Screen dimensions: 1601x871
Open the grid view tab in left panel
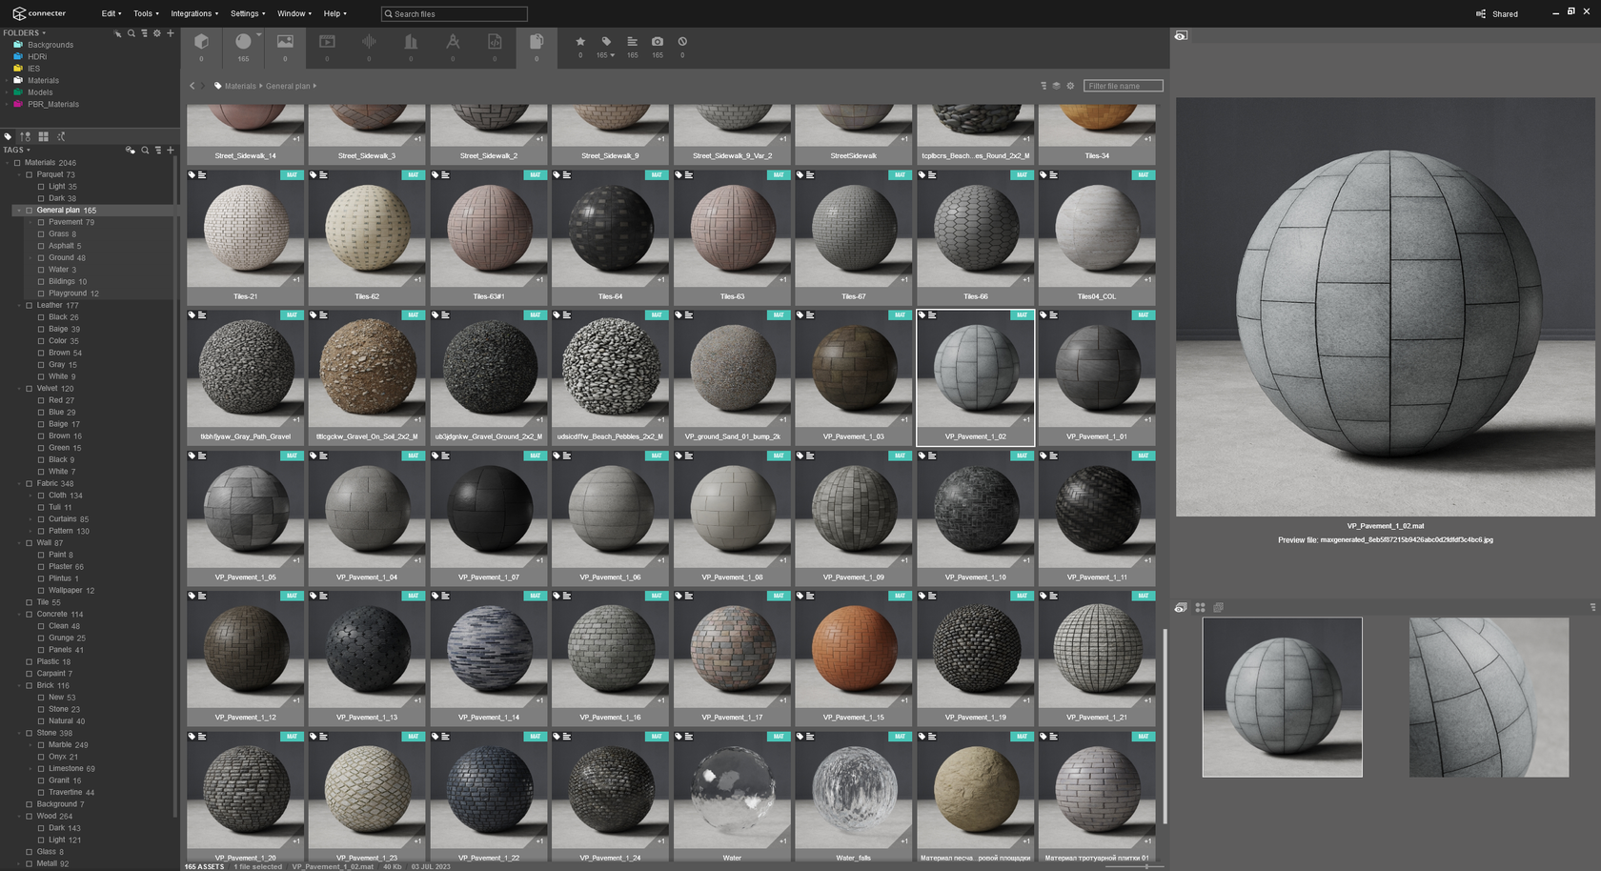(43, 136)
